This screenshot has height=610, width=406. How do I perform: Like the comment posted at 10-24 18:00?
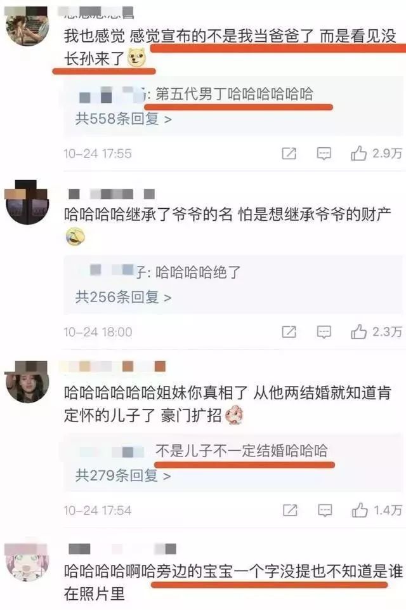point(358,332)
